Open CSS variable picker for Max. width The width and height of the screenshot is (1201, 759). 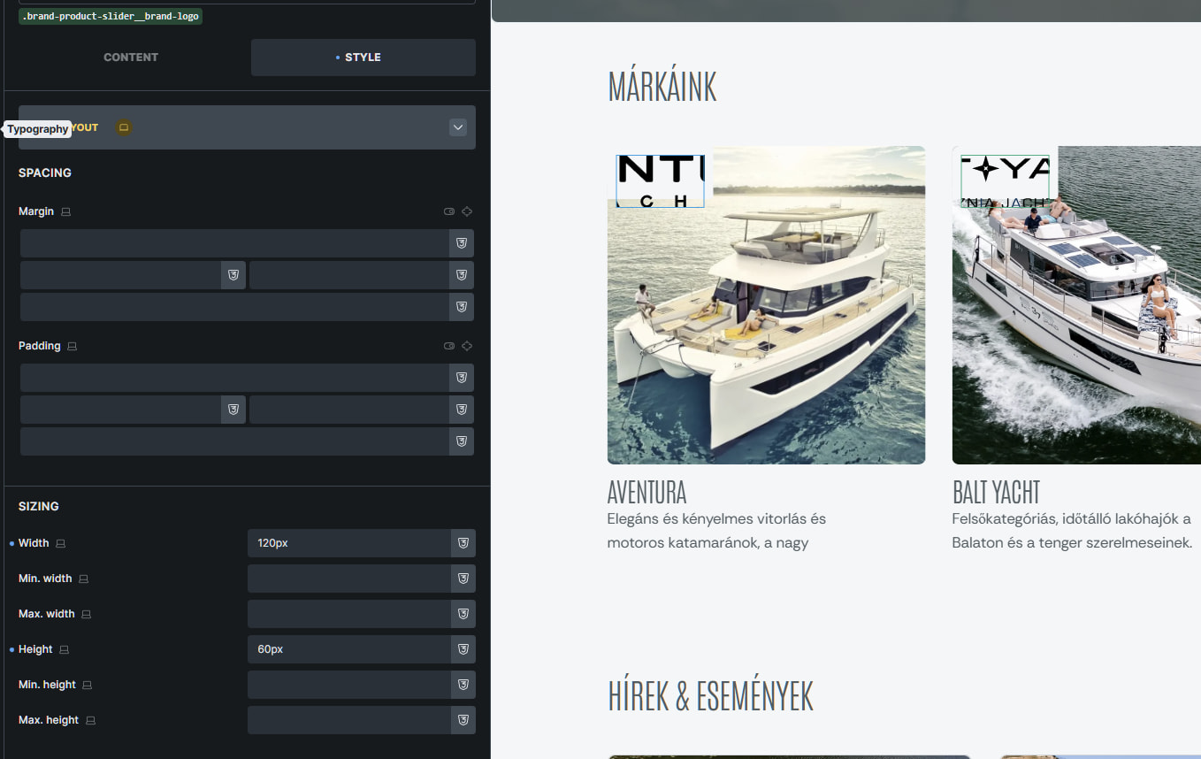(x=463, y=614)
